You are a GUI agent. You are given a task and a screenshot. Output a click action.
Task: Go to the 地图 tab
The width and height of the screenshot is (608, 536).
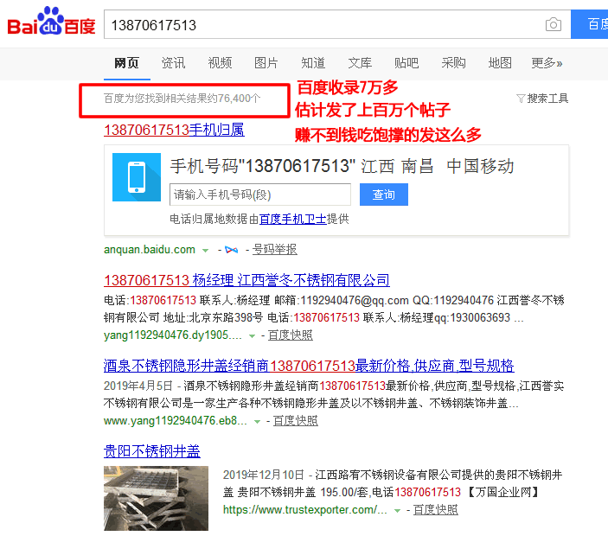[x=500, y=63]
